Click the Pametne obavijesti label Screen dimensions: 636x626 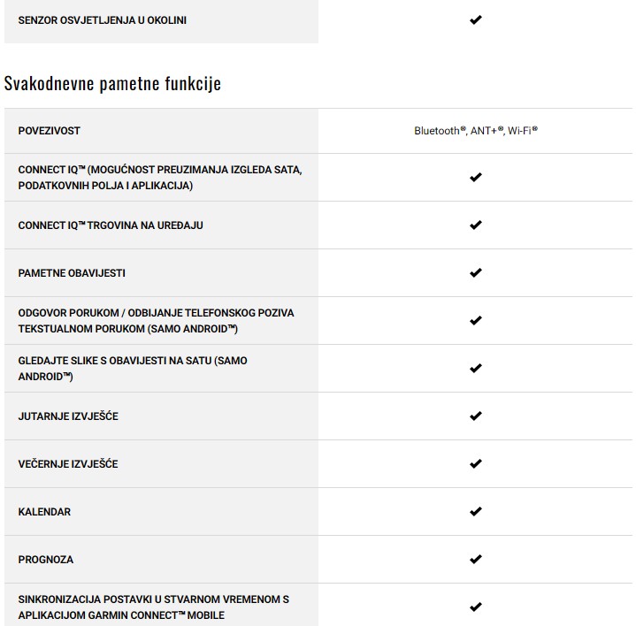[x=72, y=273]
